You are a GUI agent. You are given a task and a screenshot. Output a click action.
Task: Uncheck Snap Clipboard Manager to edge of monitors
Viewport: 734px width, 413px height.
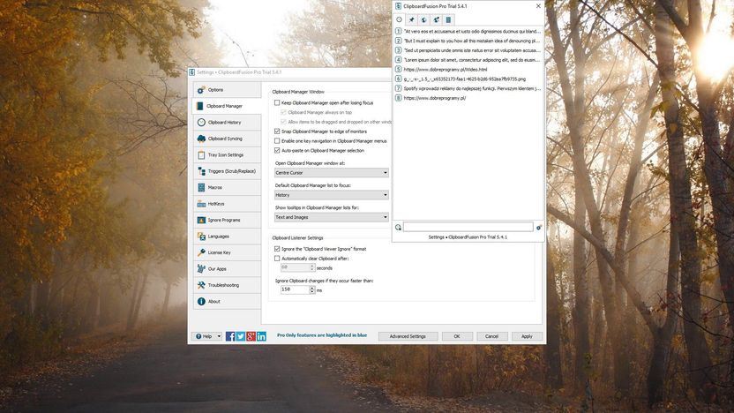[277, 131]
